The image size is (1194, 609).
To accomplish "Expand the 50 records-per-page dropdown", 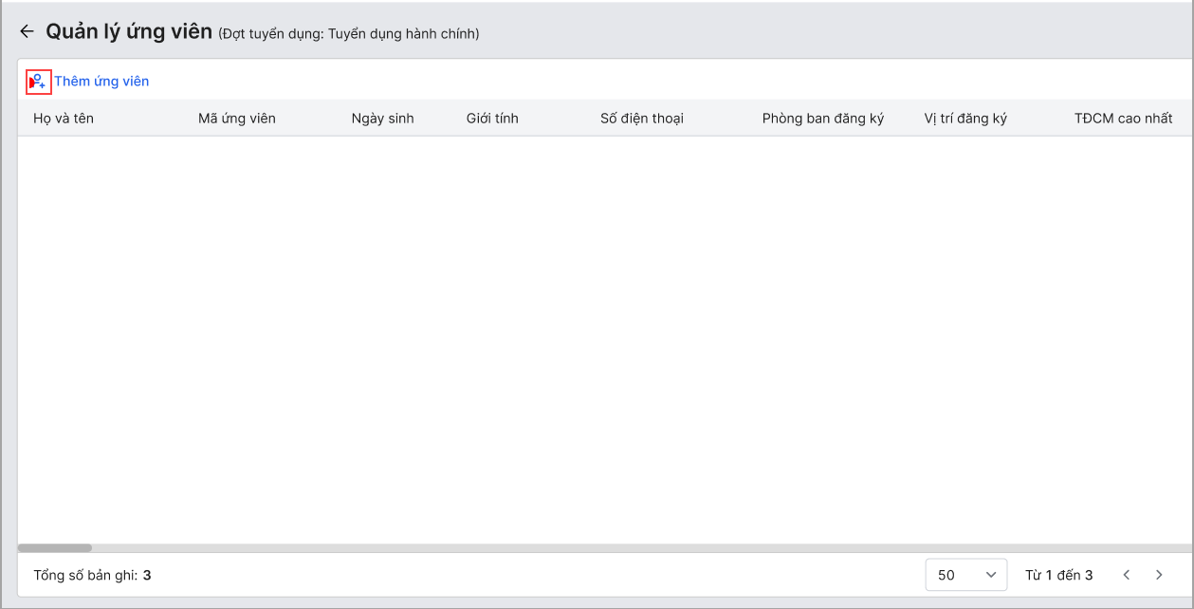I will [x=965, y=575].
